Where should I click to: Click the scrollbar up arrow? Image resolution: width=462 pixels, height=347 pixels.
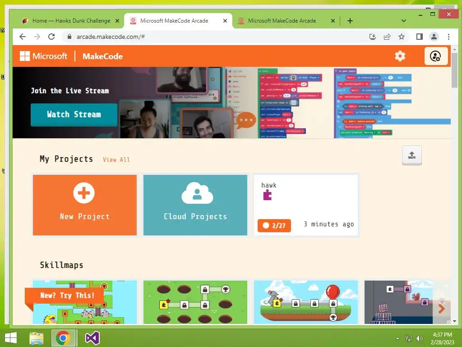coord(454,49)
